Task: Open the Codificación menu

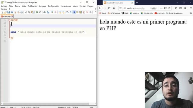Action: coord(32,6)
